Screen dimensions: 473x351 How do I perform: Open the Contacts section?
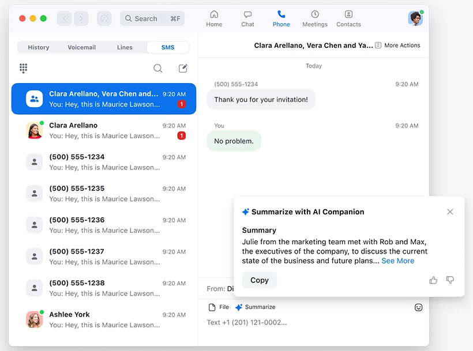[348, 18]
